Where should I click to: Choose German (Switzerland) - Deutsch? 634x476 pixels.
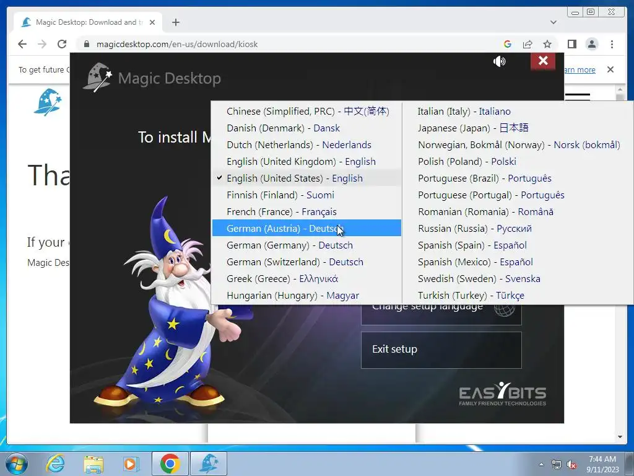point(307,262)
